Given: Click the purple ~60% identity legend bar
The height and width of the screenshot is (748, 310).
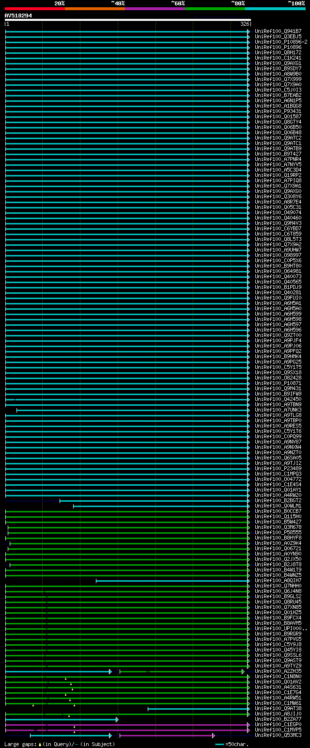Looking at the screenshot, I should pyautogui.click(x=155, y=9).
